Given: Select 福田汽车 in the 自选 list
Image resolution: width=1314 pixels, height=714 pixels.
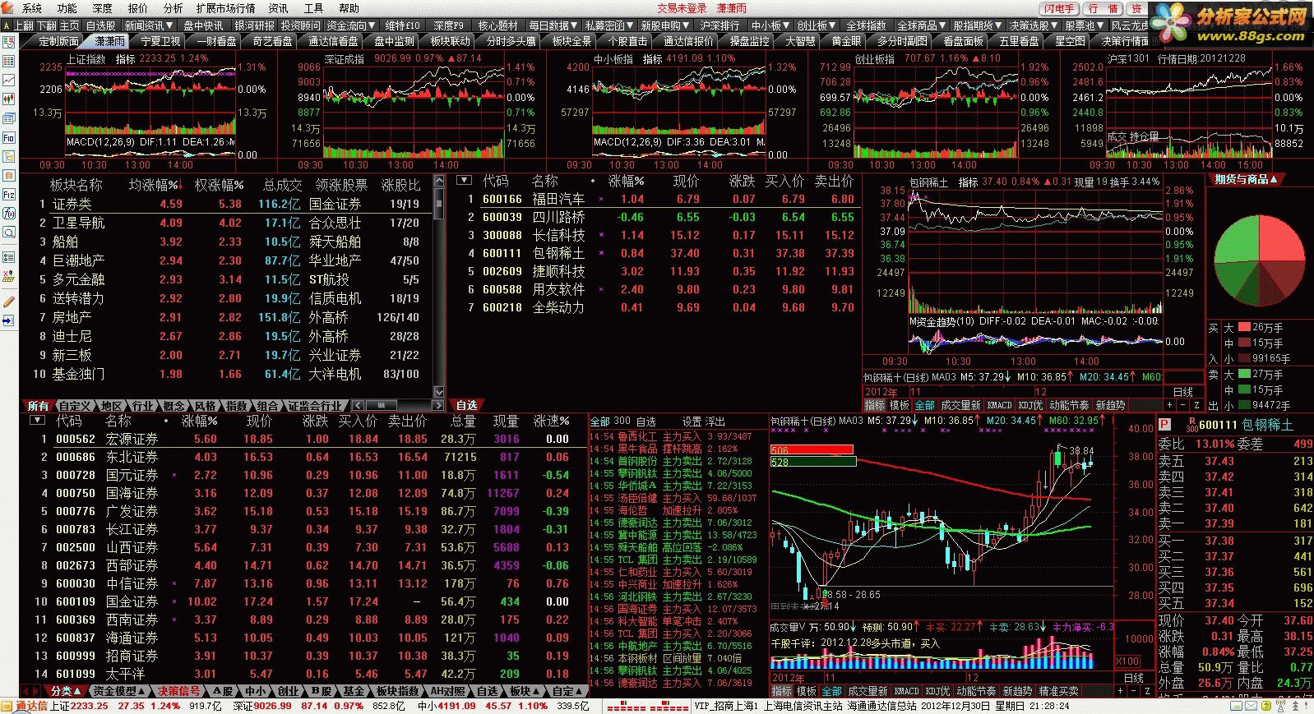Looking at the screenshot, I should pos(558,199).
